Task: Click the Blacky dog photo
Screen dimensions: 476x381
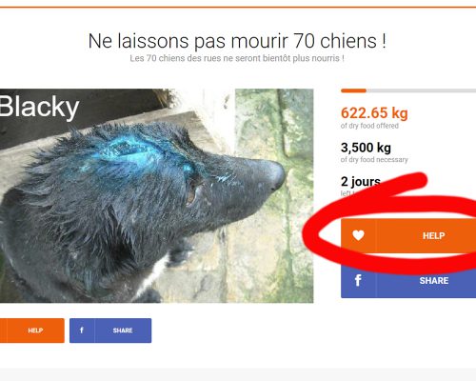Action: 156,195
